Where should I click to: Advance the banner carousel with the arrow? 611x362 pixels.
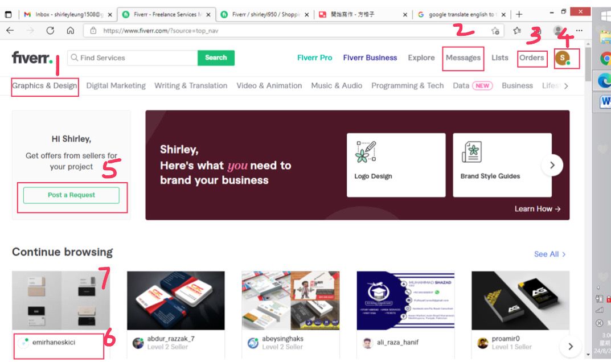tap(552, 165)
